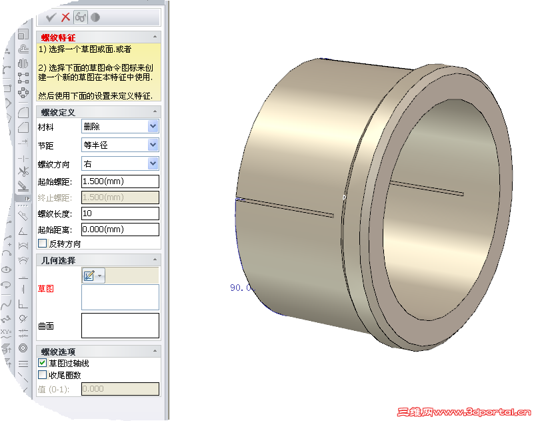Confirm the thread feature with the green checkmark
Image resolution: width=544 pixels, height=421 pixels.
[51, 17]
